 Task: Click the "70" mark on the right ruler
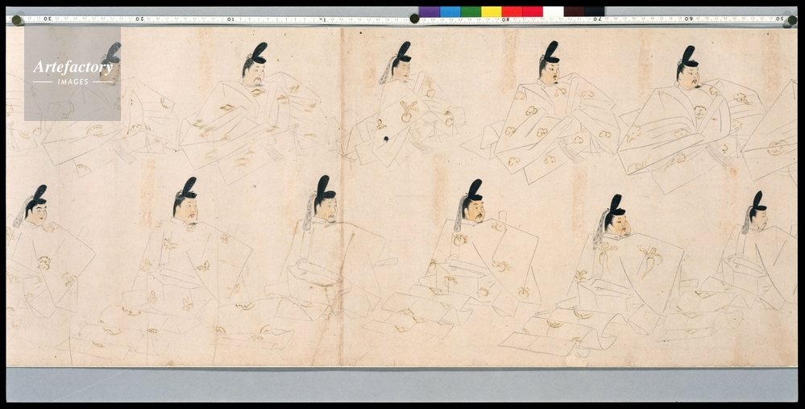[x=597, y=18]
